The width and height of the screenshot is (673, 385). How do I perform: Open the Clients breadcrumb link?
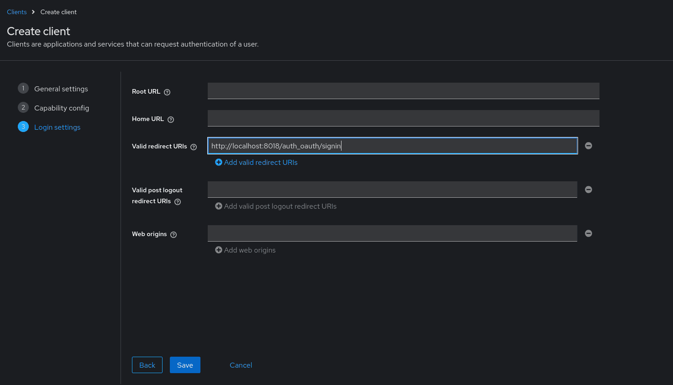coord(16,12)
